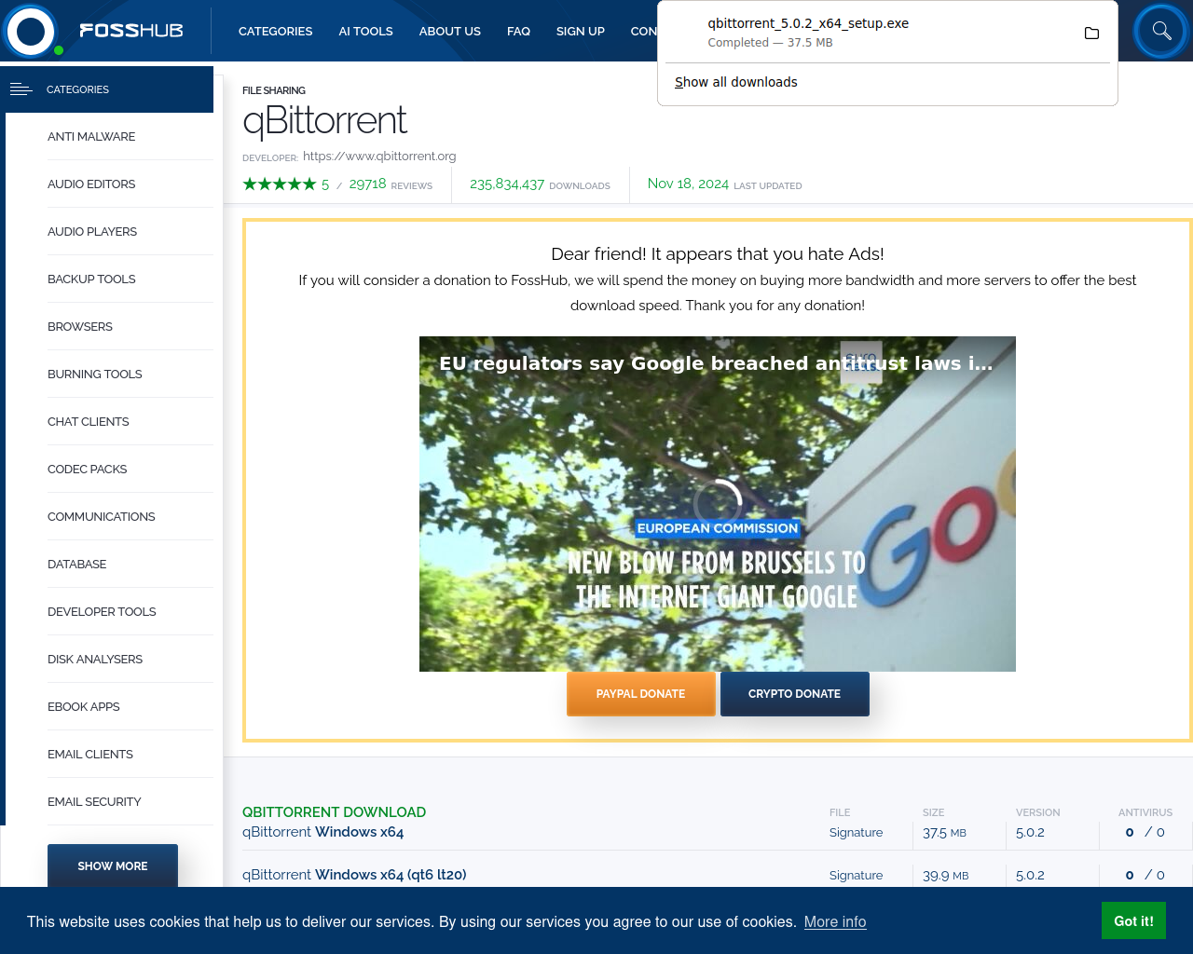Open CATEGORIES in top navigation
The image size is (1193, 954).
tap(275, 31)
